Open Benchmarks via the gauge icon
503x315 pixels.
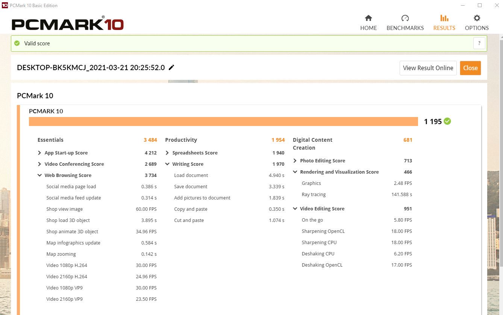coord(405,18)
